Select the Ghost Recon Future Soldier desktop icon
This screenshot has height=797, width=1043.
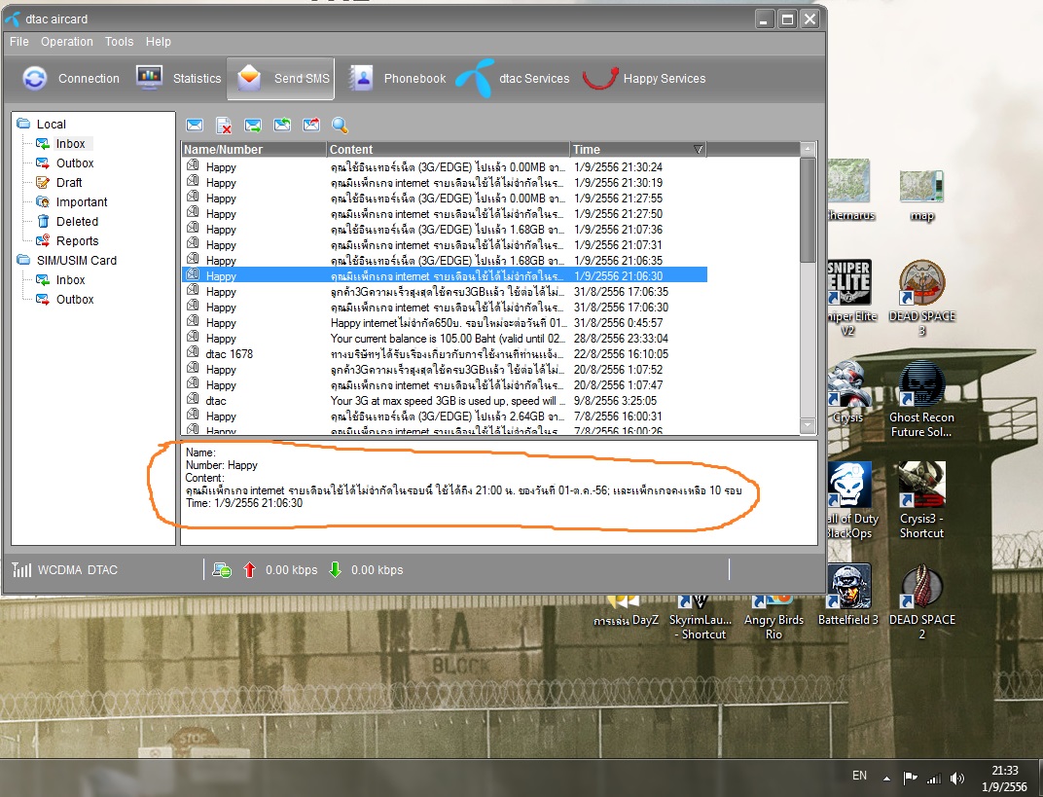(x=922, y=400)
